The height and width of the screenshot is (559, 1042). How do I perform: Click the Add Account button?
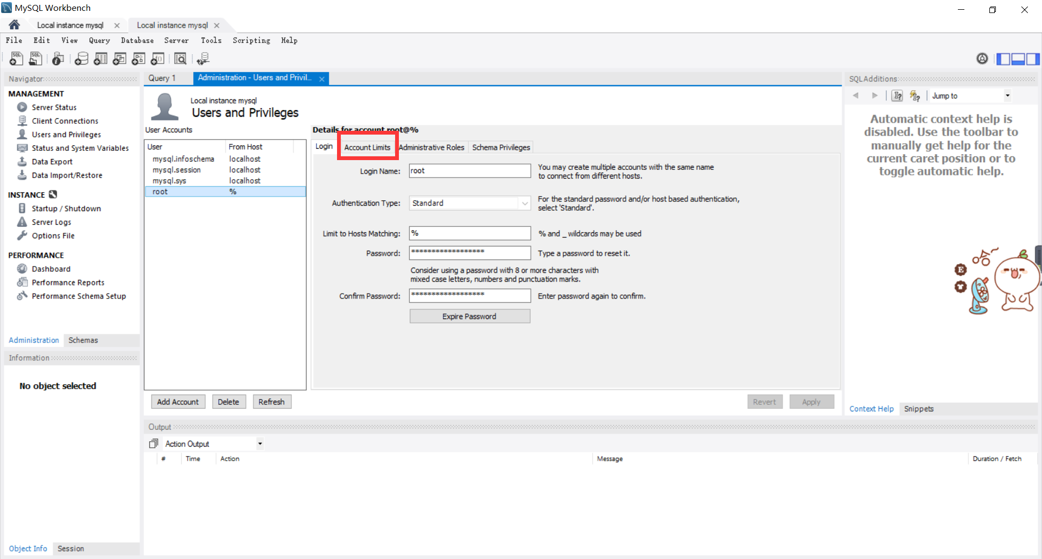tap(178, 402)
